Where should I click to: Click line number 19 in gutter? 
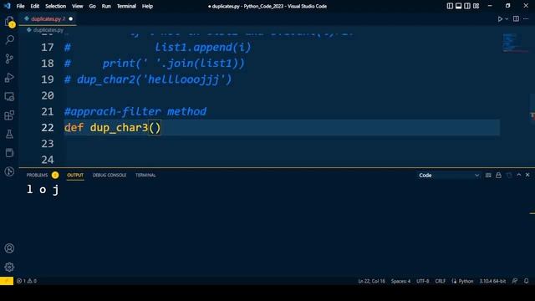[48, 79]
